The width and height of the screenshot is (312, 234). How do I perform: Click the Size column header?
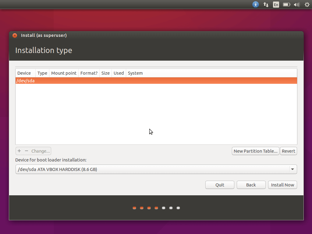(105, 73)
